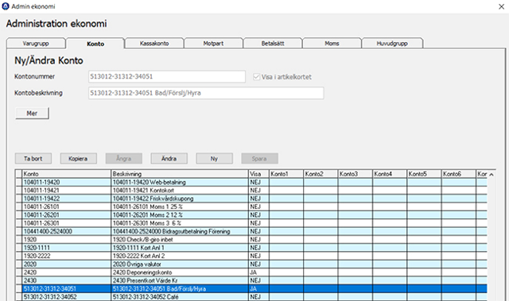Click the Ändra button

tap(169, 158)
